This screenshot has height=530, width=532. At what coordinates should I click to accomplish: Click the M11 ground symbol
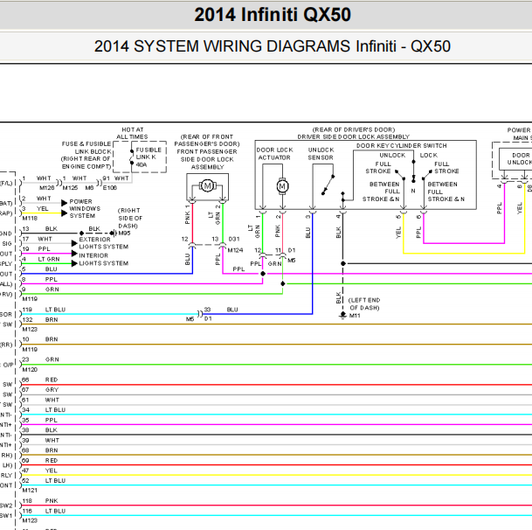(342, 315)
